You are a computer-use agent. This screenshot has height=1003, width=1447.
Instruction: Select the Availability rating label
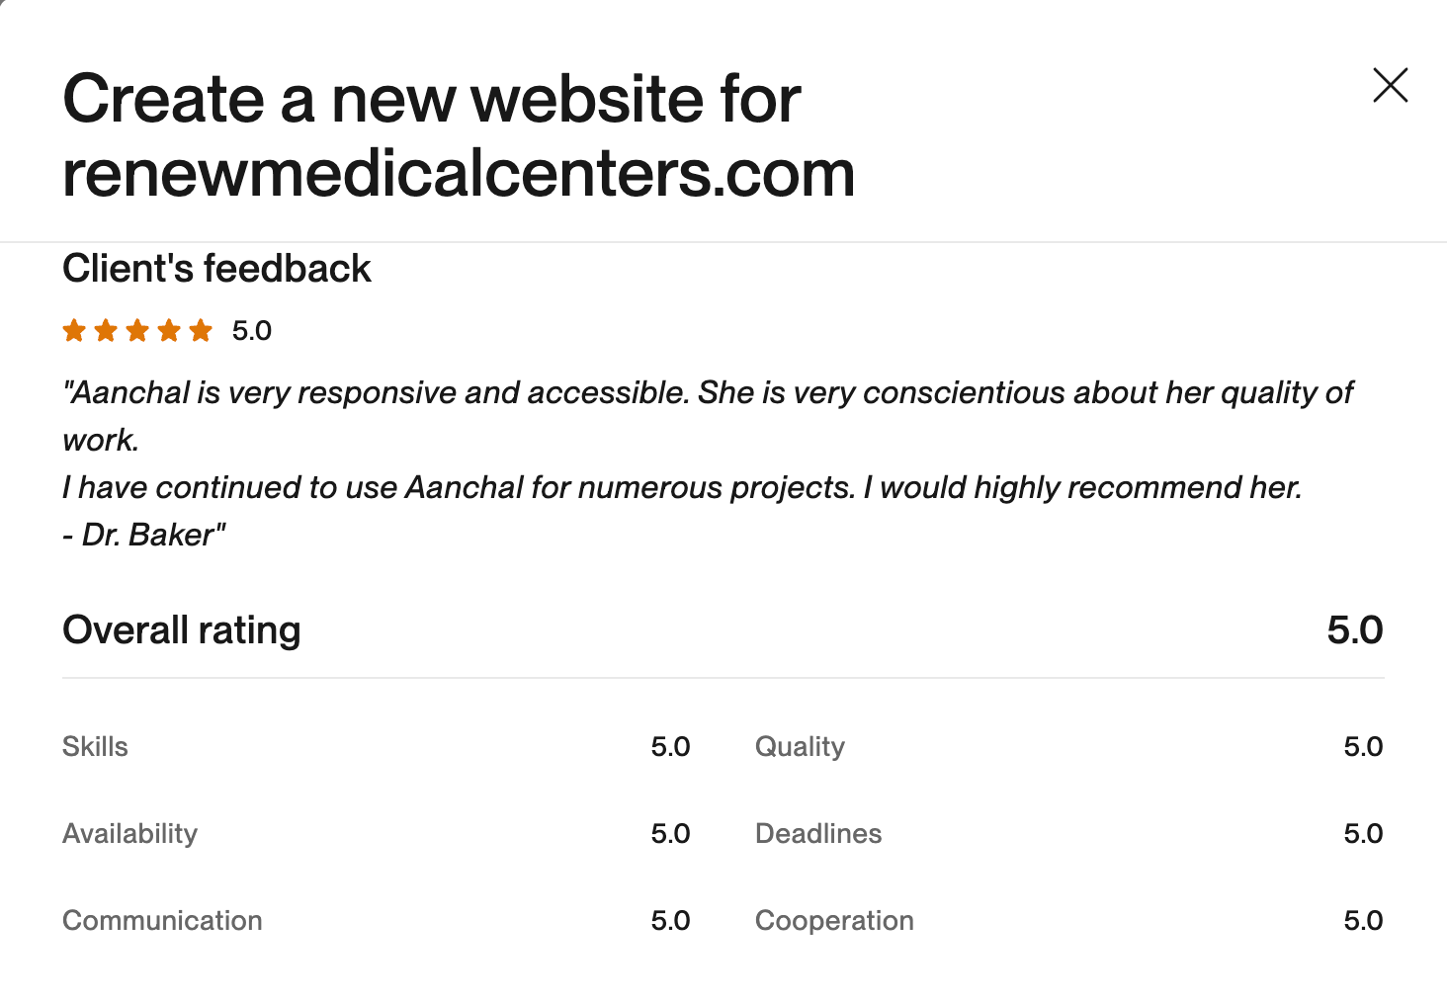[129, 834]
